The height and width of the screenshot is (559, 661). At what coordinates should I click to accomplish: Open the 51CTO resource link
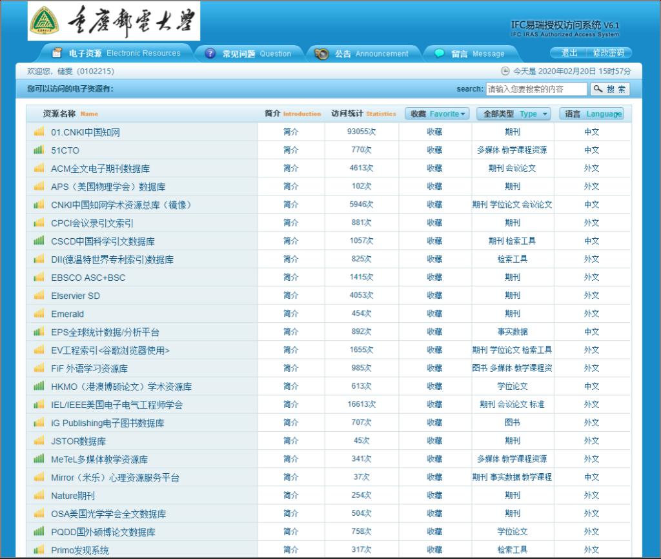pyautogui.click(x=65, y=150)
